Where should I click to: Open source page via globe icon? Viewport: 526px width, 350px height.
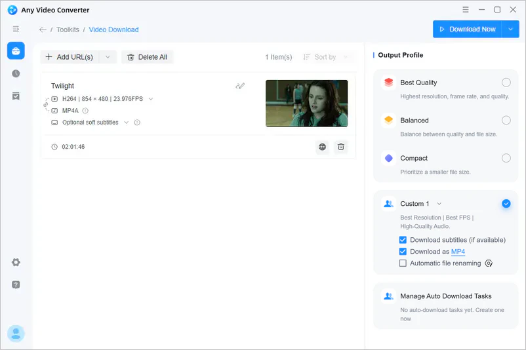tap(323, 147)
